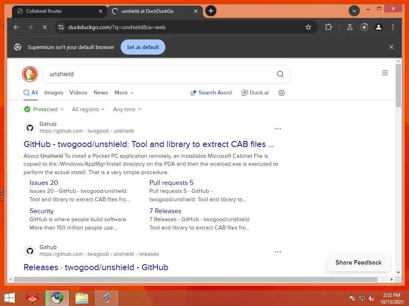This screenshot has height=306, width=409.
Task: Click the browser forward arrow
Action: pyautogui.click(x=30, y=27)
